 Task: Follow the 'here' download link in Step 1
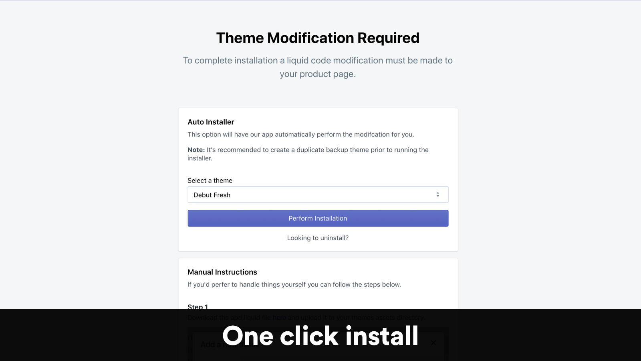(x=279, y=318)
